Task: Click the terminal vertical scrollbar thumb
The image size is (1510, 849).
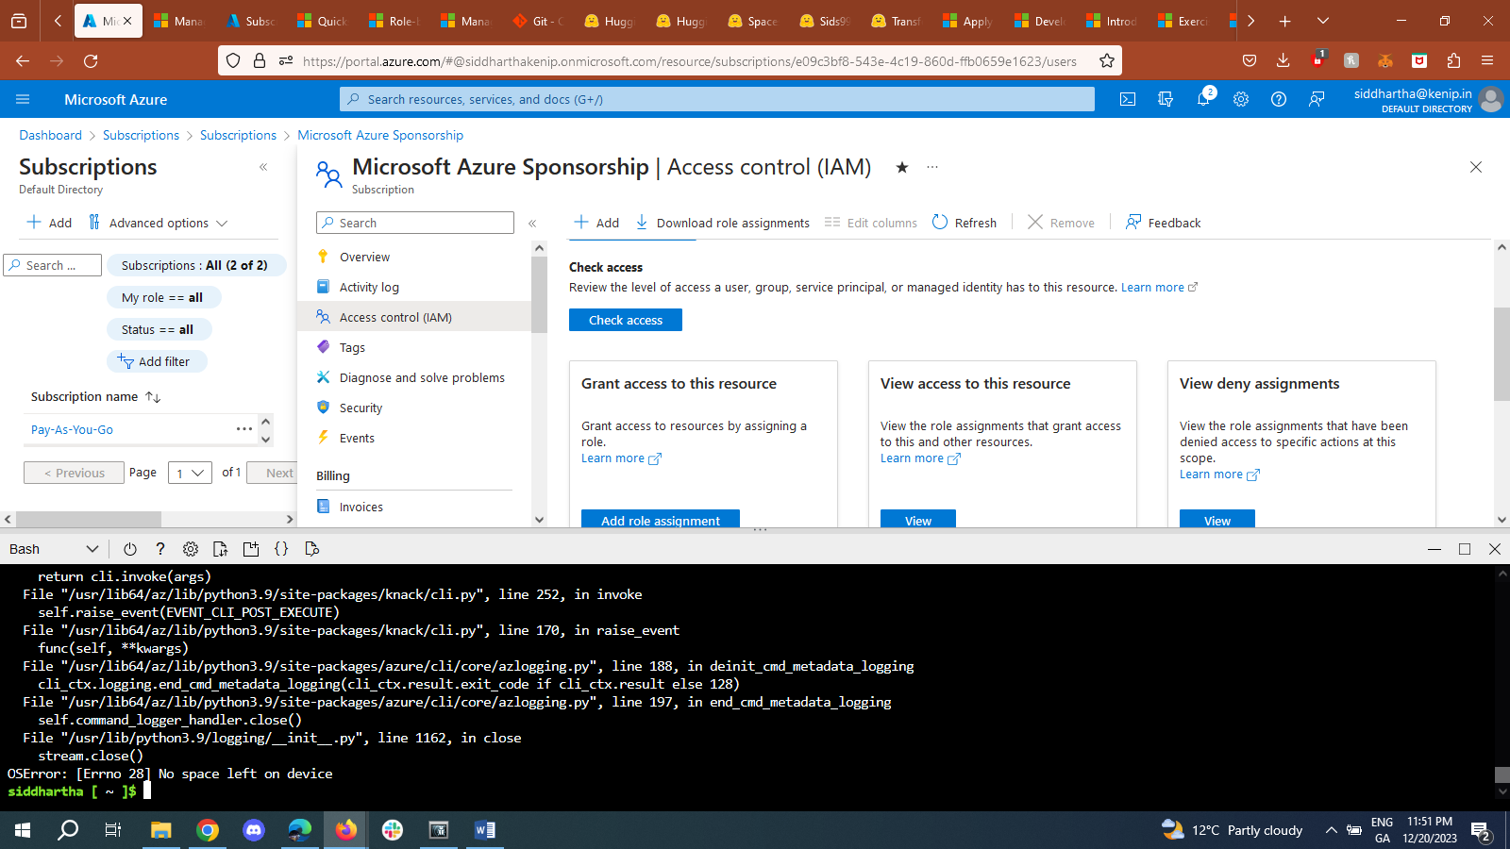Action: click(x=1502, y=774)
